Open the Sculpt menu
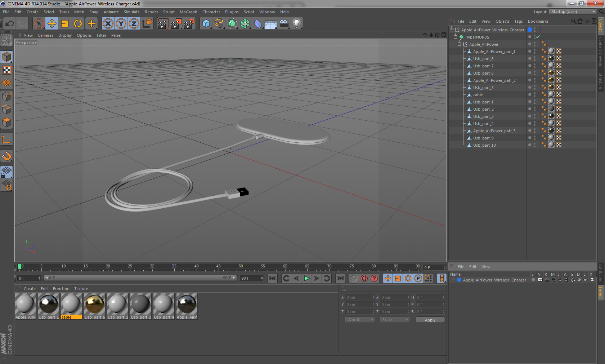Screen dimensions: 605x364 pyautogui.click(x=169, y=12)
